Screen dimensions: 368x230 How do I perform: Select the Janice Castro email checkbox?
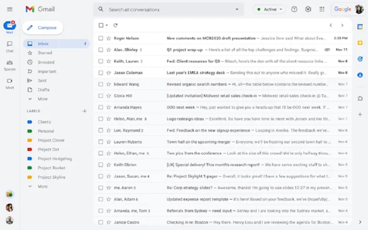click(101, 222)
